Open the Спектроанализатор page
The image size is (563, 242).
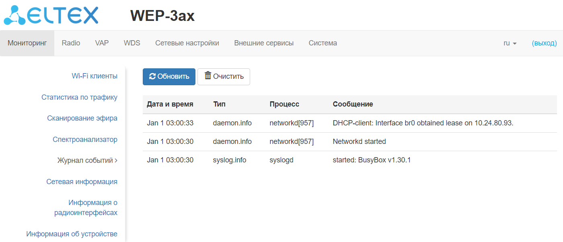tap(85, 139)
